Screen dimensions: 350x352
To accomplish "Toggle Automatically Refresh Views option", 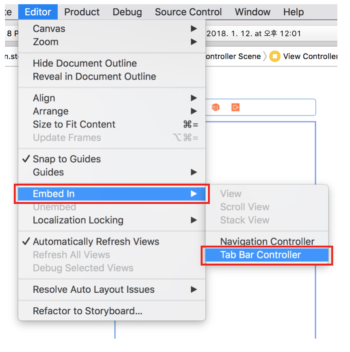I will click(112, 241).
